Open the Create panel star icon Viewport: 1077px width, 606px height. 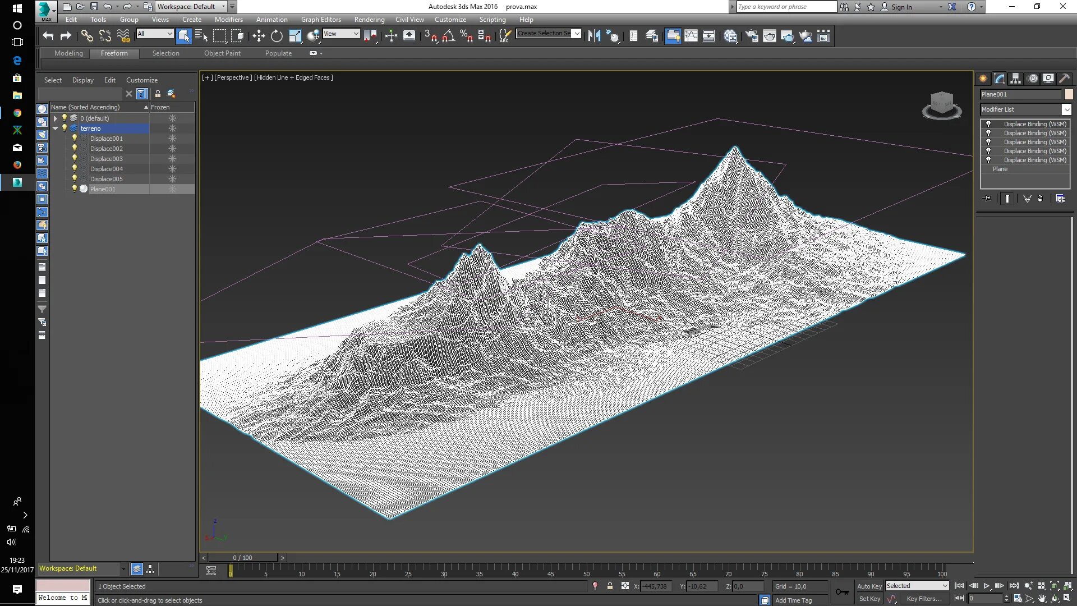coord(983,79)
